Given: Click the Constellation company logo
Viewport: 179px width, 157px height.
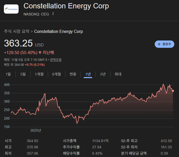Looking at the screenshot, I should [11, 9].
